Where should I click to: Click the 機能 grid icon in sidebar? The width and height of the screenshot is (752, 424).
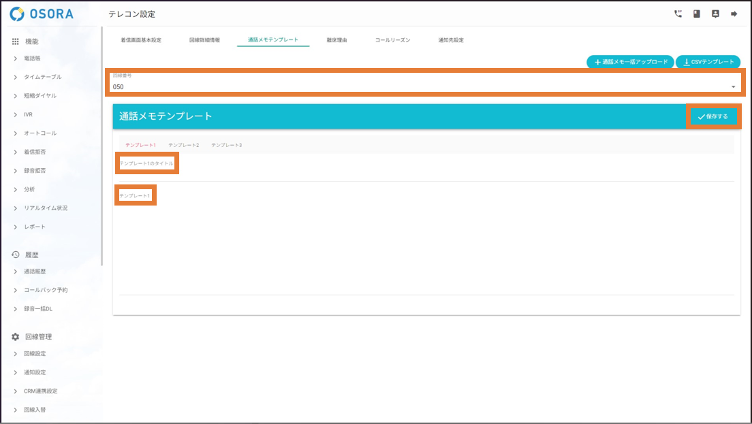point(15,42)
